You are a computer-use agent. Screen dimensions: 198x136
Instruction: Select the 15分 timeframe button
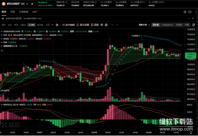pos(23,25)
